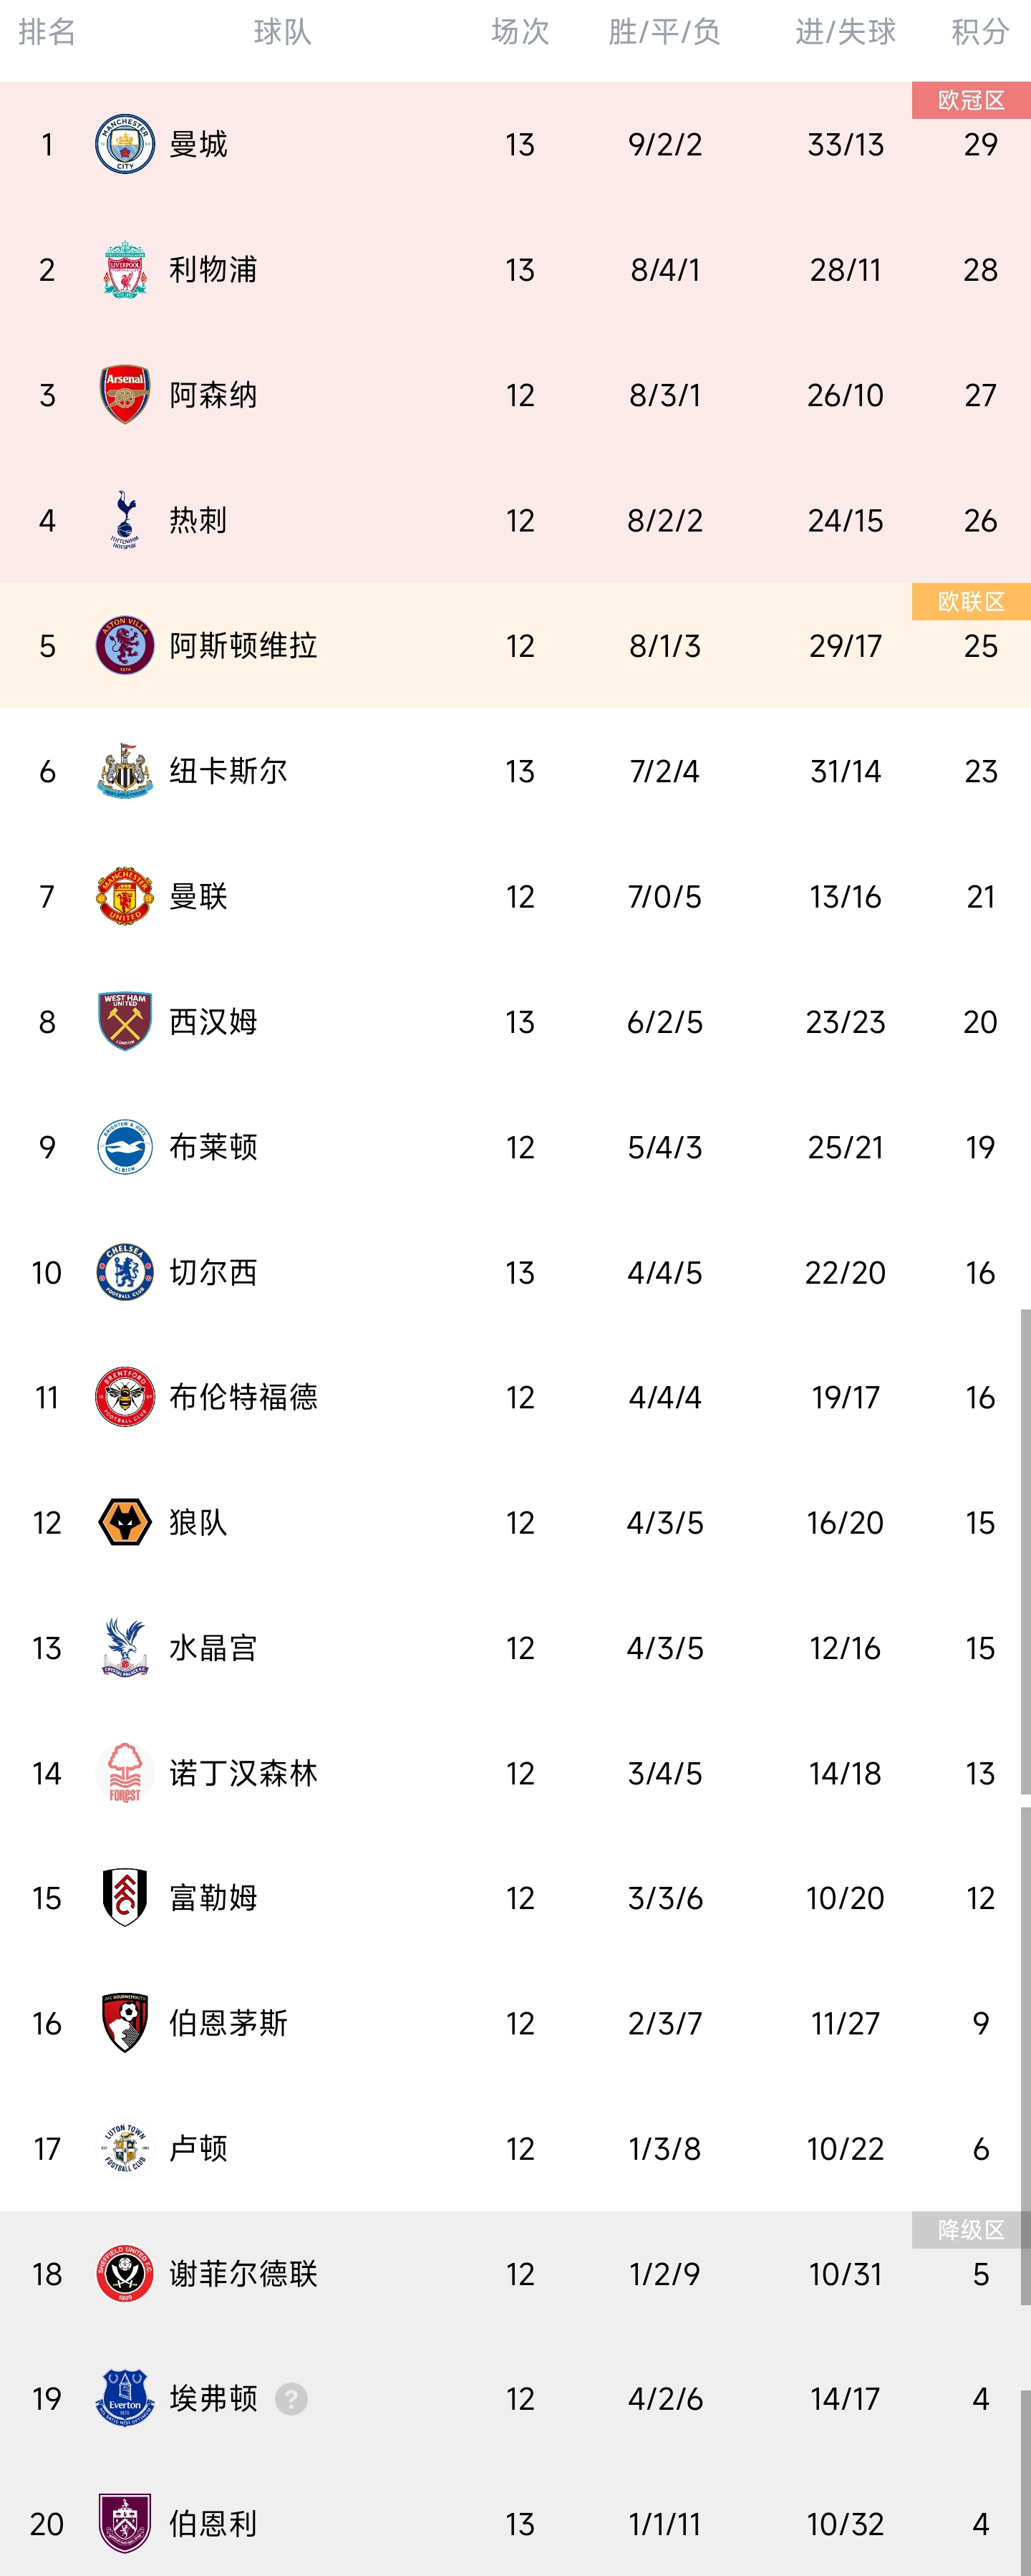The width and height of the screenshot is (1031, 2576).
Task: Click the 积分 column header
Action: [979, 32]
